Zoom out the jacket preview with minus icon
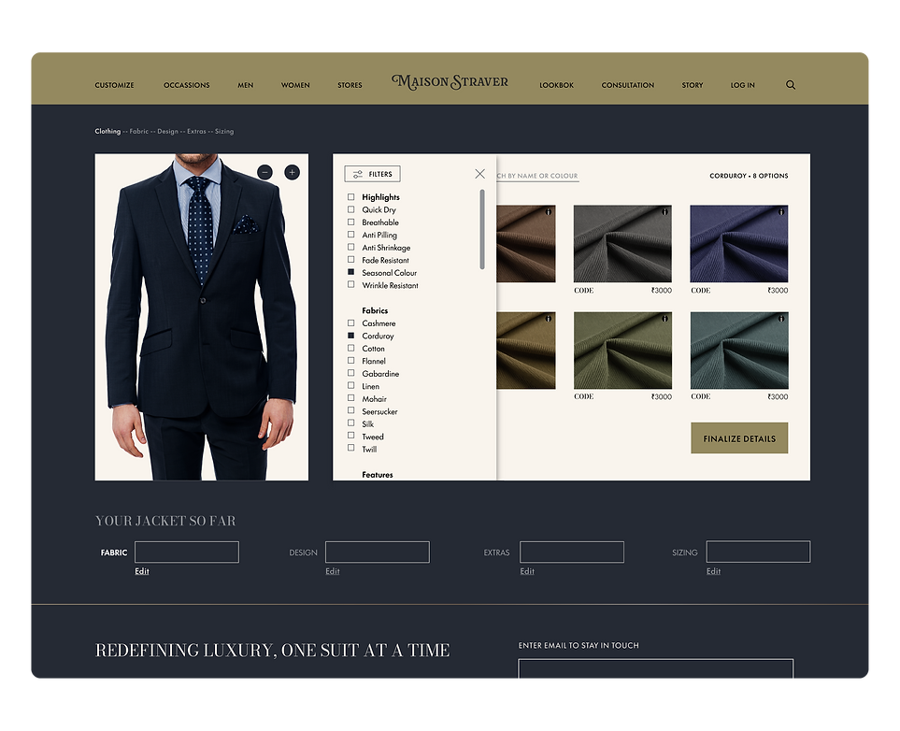 point(264,172)
